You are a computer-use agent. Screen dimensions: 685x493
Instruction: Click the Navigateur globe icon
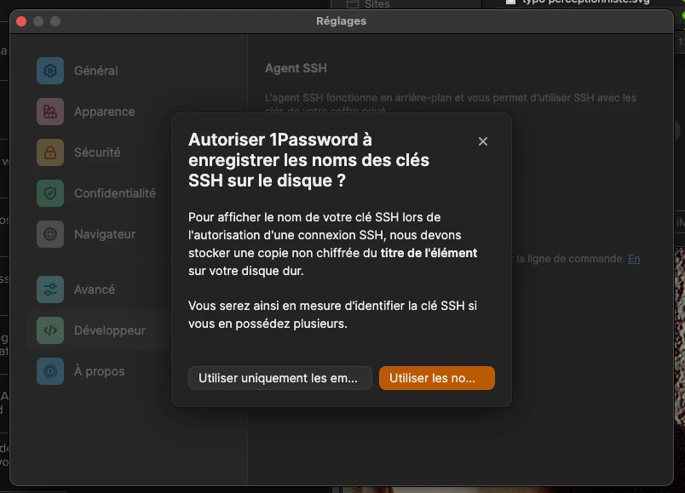click(x=50, y=234)
